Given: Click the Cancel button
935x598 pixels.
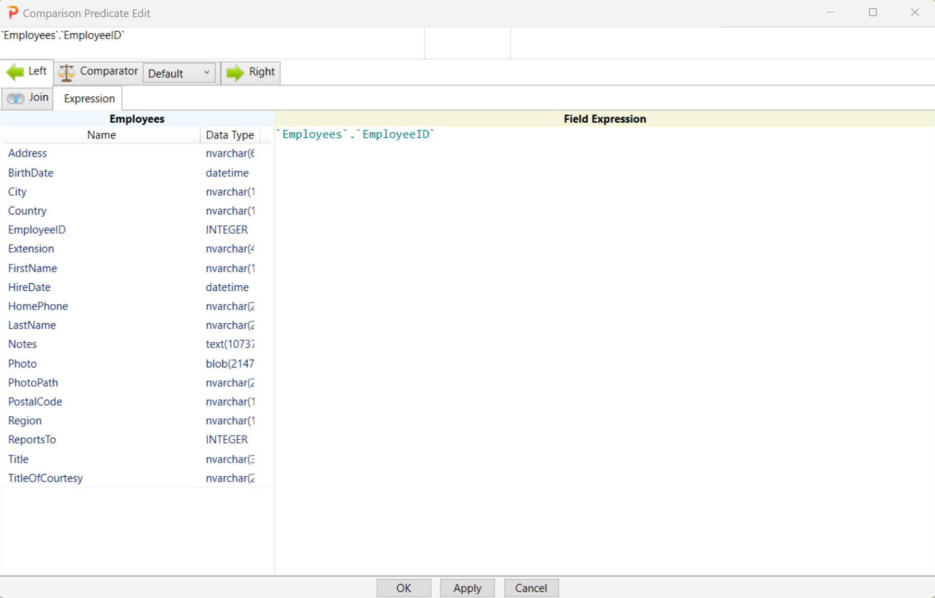Looking at the screenshot, I should pyautogui.click(x=531, y=588).
